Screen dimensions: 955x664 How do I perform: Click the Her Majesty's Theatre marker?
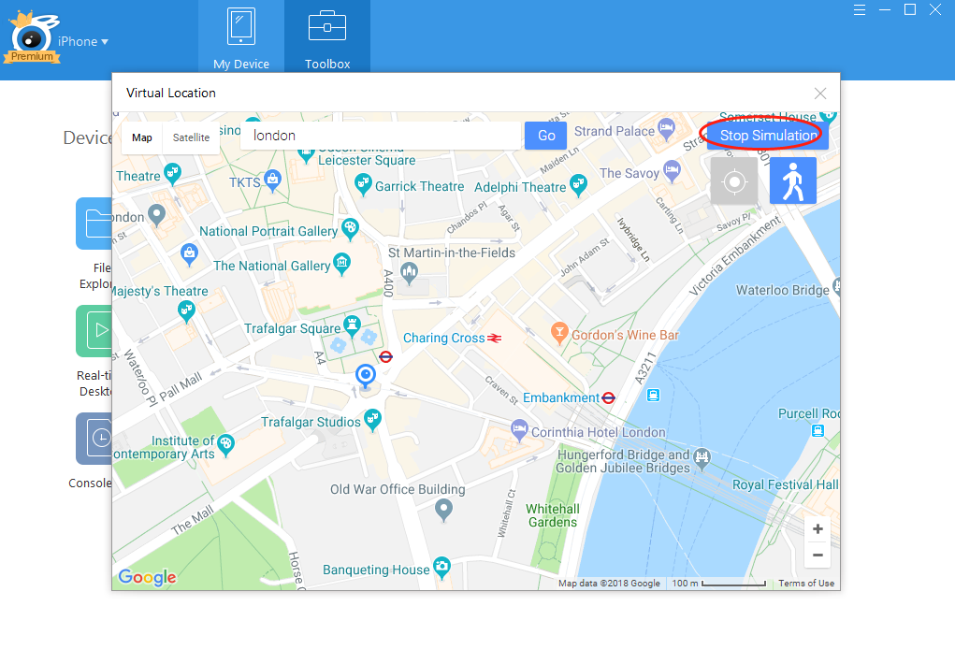coord(186,311)
